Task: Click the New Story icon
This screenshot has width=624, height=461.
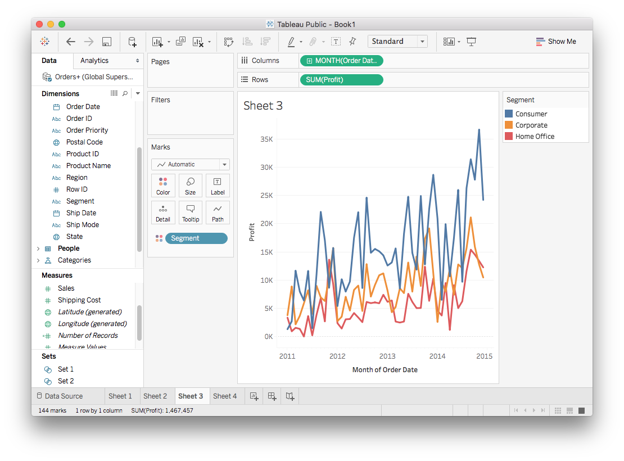Action: (290, 396)
